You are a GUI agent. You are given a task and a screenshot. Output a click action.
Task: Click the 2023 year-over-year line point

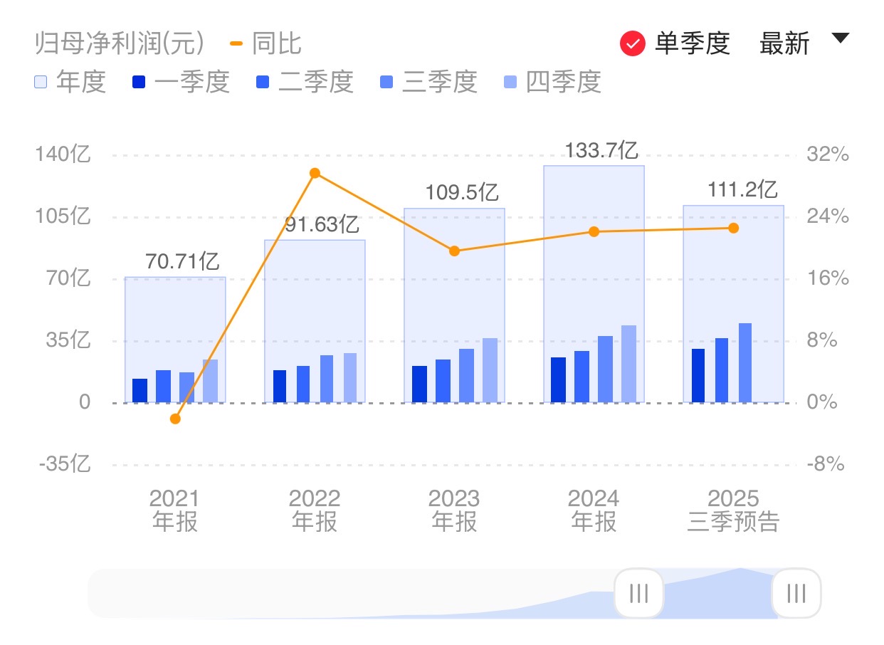pyautogui.click(x=455, y=251)
